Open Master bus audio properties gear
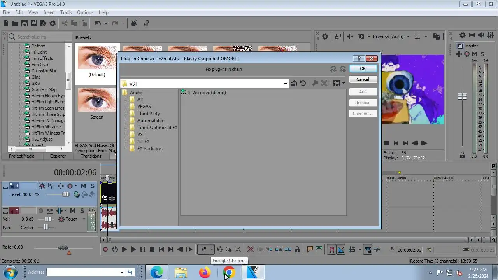The width and height of the screenshot is (498, 280). (463, 35)
